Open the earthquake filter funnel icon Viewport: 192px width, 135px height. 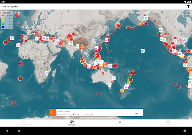pos(188,6)
